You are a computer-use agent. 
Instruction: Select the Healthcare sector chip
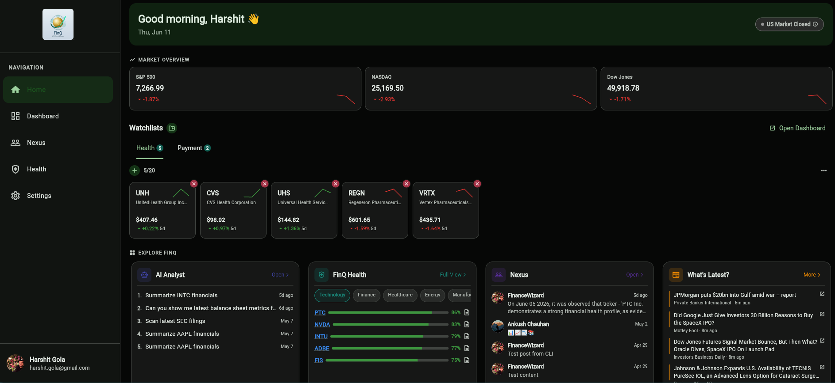pyautogui.click(x=400, y=295)
